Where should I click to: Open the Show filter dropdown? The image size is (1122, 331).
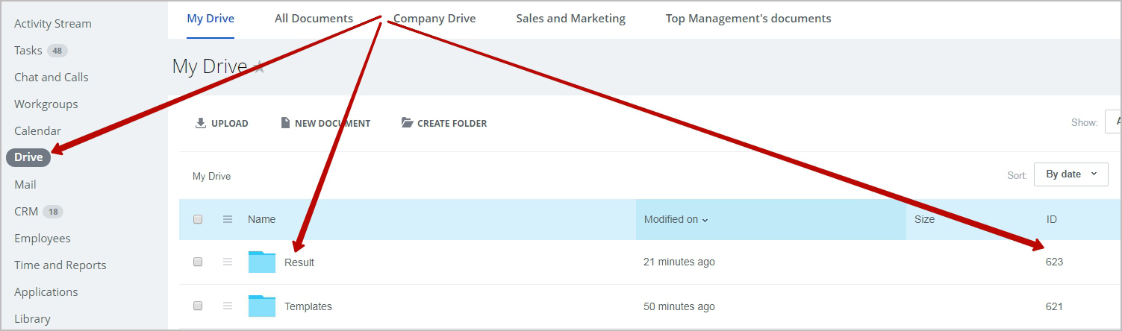click(1113, 122)
